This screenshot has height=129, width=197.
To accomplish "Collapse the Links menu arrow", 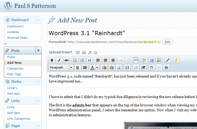I will (x=38, y=101).
